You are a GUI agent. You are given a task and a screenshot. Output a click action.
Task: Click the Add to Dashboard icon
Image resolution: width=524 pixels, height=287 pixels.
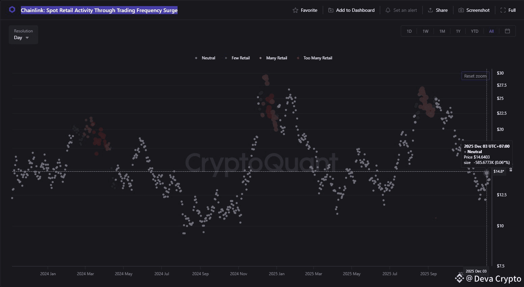click(x=331, y=10)
